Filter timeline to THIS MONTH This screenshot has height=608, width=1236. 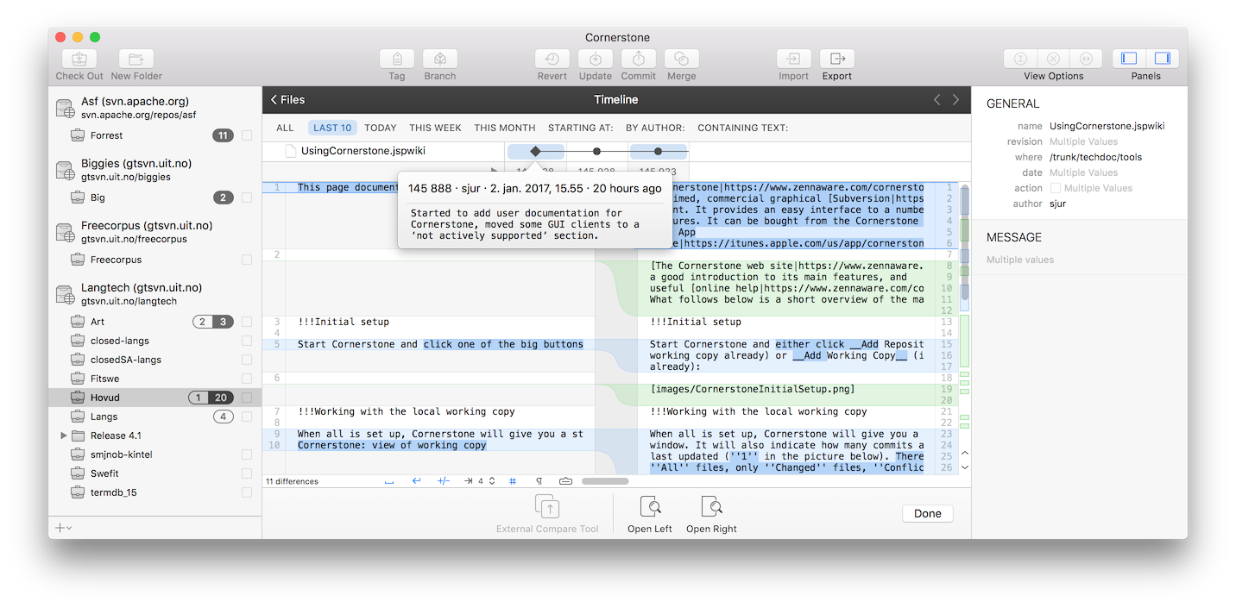tap(505, 128)
